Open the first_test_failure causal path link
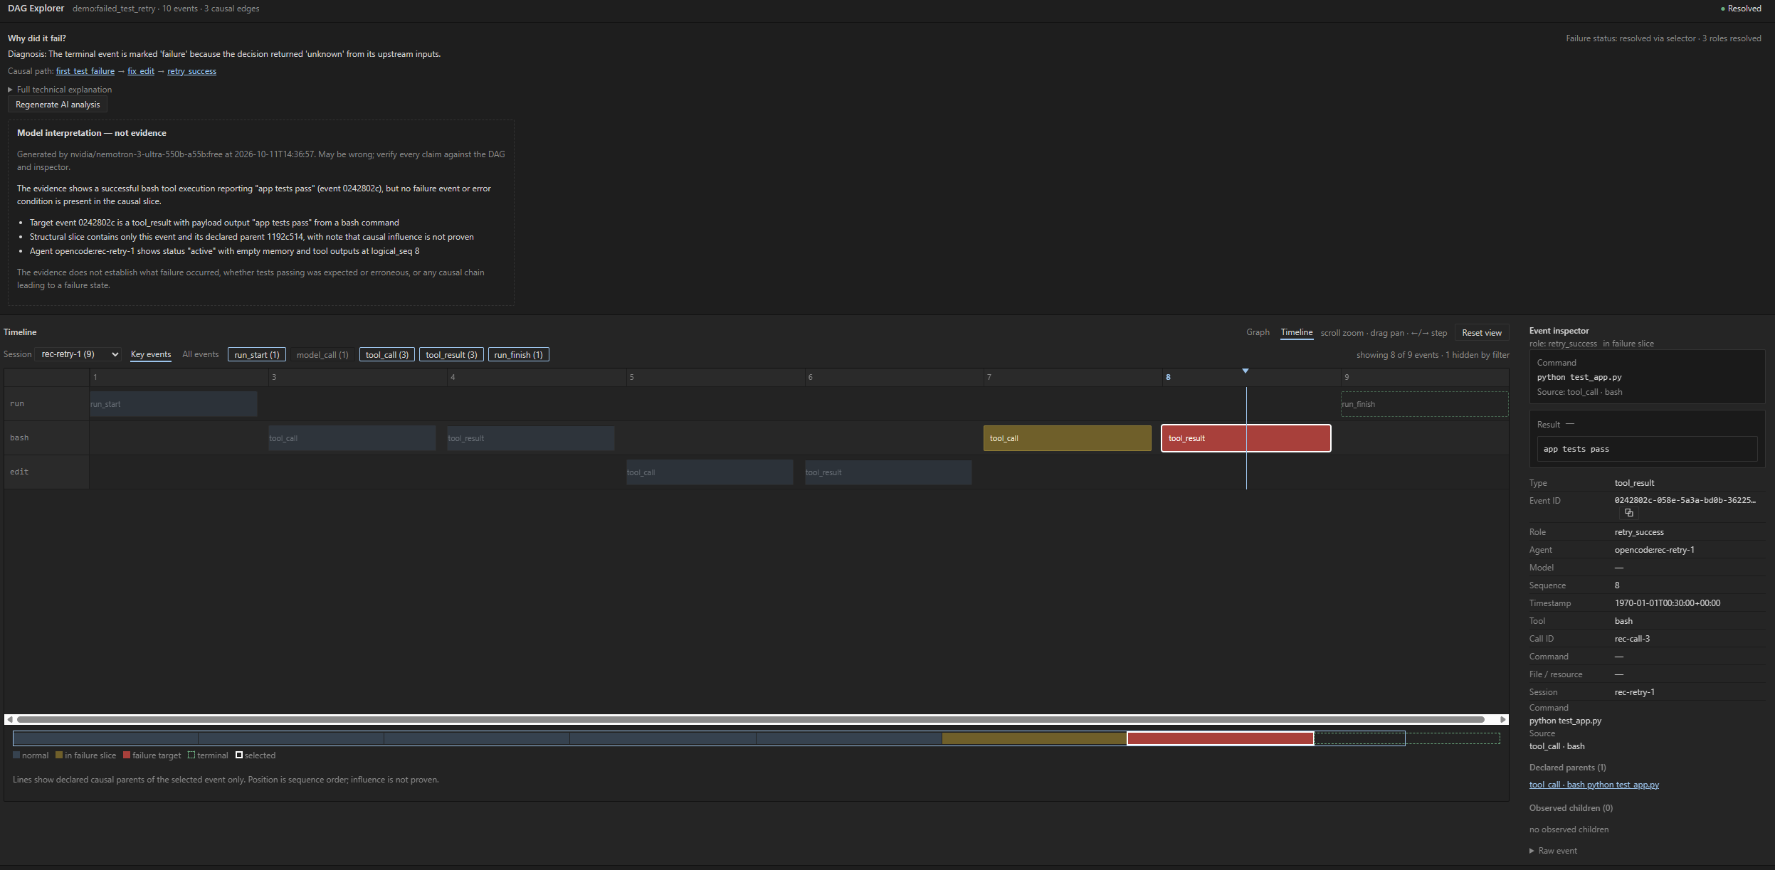The image size is (1775, 870). tap(85, 71)
